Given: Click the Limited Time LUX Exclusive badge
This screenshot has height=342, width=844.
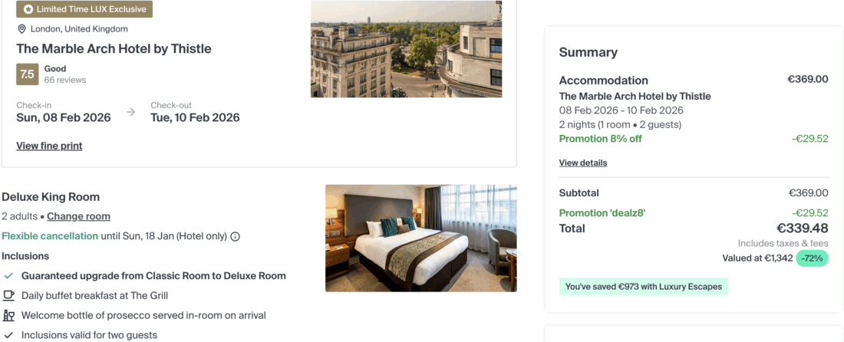Looking at the screenshot, I should click(84, 9).
